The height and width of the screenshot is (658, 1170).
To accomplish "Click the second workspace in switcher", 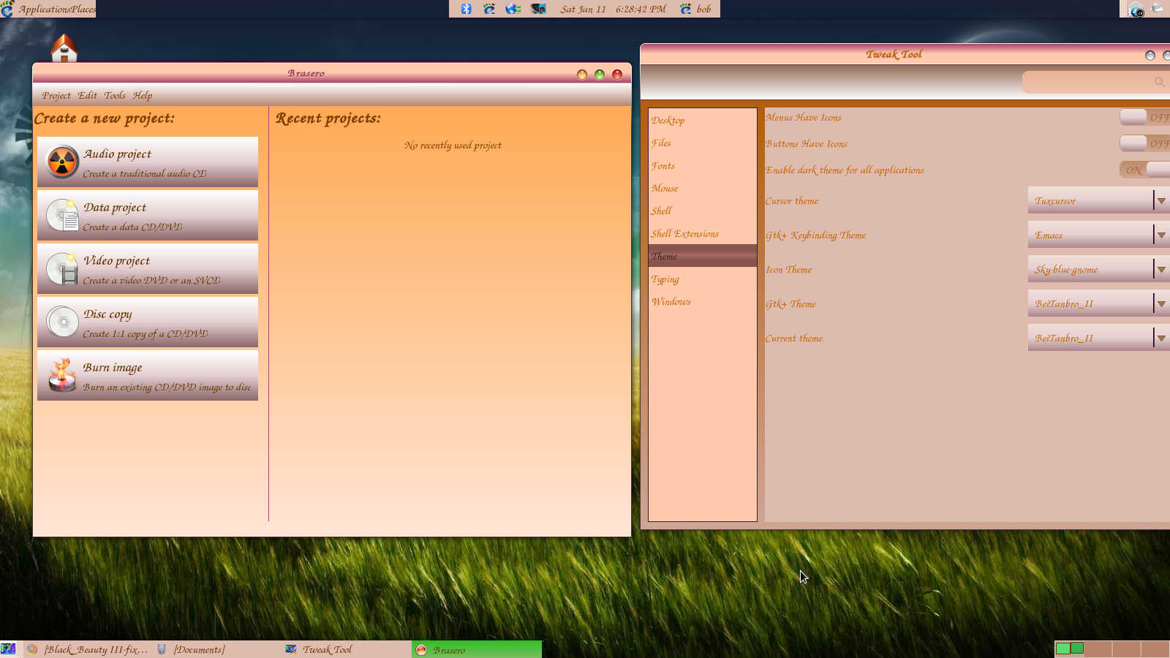I will click(x=1098, y=649).
